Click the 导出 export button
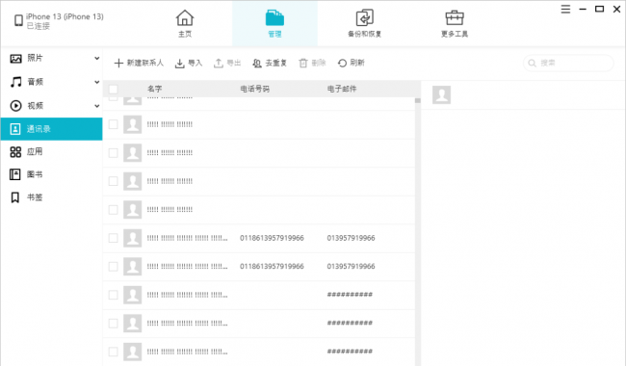This screenshot has width=626, height=366. tap(227, 63)
